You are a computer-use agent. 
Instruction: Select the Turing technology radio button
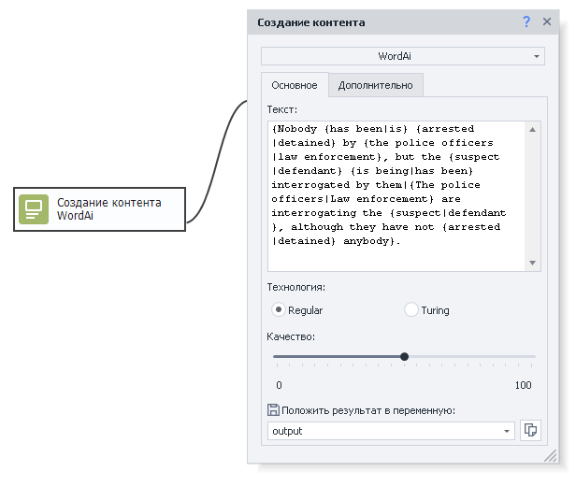[411, 309]
